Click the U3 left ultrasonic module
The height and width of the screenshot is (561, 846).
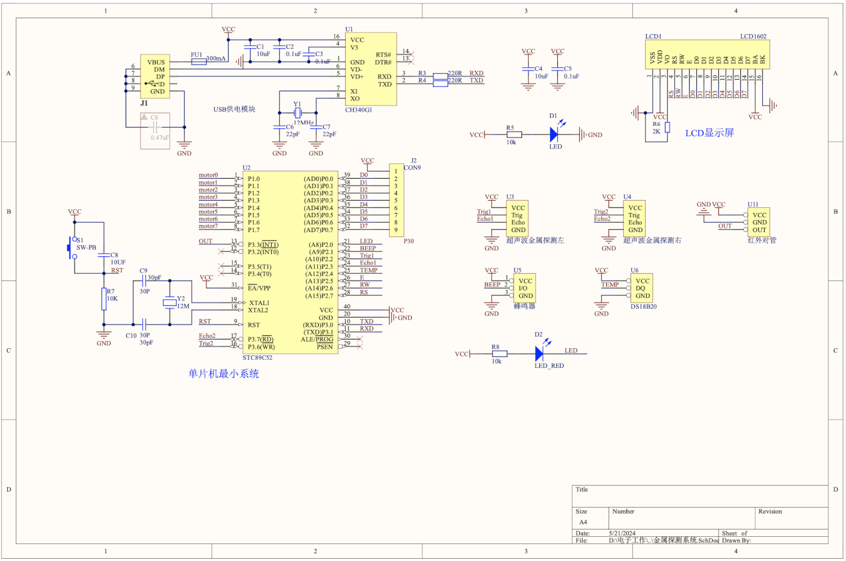pyautogui.click(x=517, y=218)
